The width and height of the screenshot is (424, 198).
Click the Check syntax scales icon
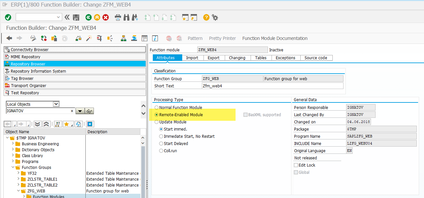(78, 38)
